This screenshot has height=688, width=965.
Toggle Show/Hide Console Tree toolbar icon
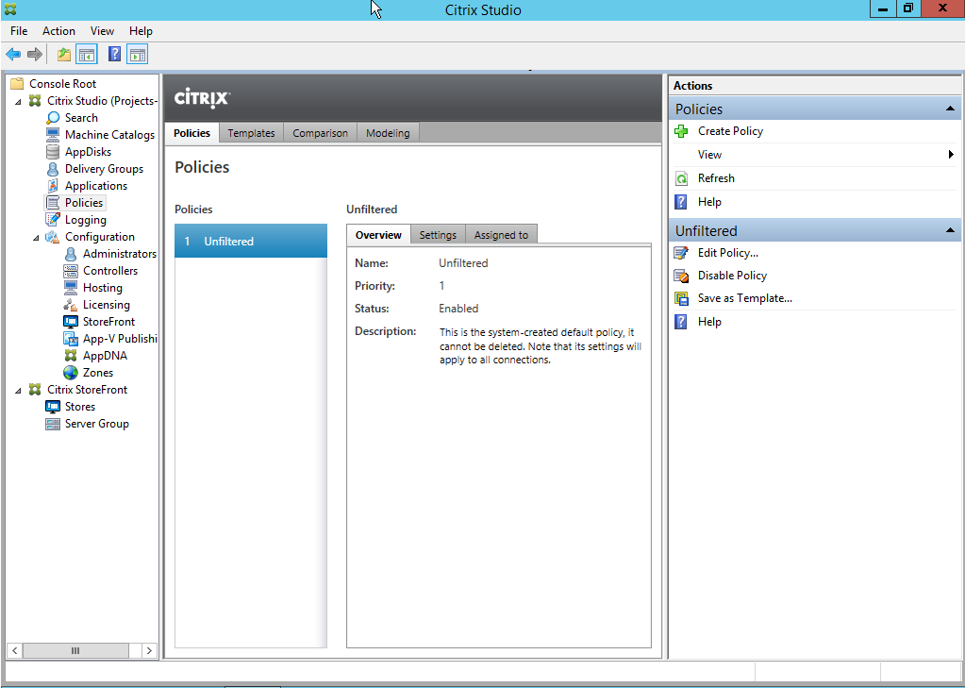pos(86,54)
